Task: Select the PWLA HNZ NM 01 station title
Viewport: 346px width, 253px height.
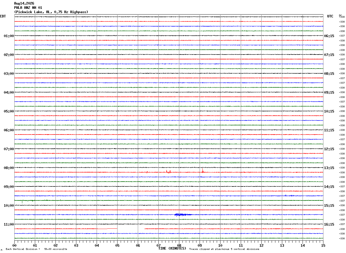Action: (x=28, y=8)
